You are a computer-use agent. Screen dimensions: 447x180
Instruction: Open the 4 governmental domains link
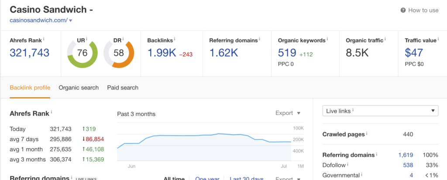[x=411, y=175]
